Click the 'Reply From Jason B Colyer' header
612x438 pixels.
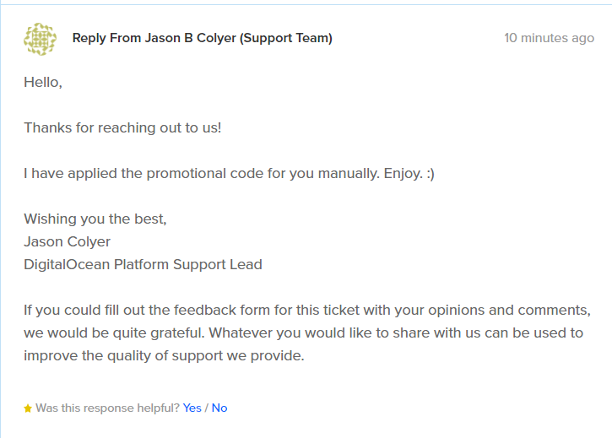pos(154,38)
